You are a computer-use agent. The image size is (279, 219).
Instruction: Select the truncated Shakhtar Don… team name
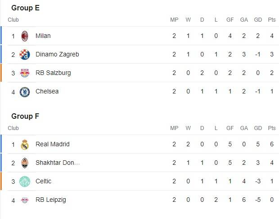[57, 163]
